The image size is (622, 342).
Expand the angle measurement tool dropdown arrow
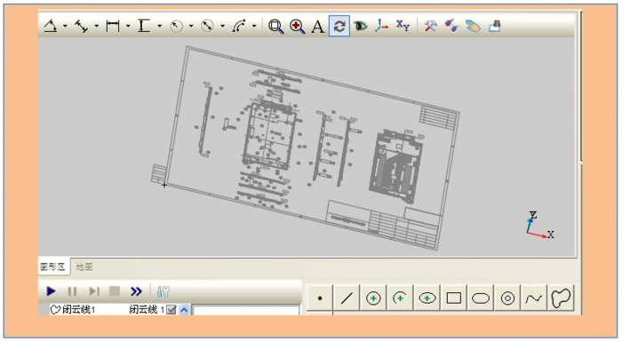(65, 27)
